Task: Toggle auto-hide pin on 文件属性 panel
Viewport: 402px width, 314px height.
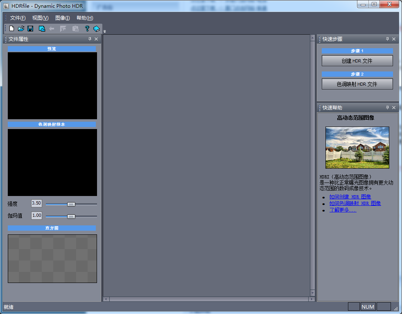Action: click(x=89, y=39)
